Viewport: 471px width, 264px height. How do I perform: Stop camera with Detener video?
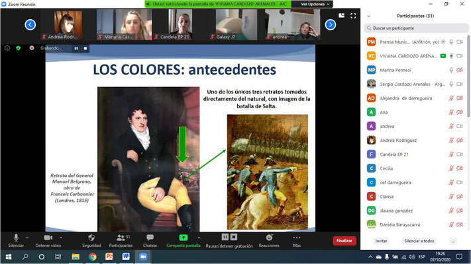48,241
